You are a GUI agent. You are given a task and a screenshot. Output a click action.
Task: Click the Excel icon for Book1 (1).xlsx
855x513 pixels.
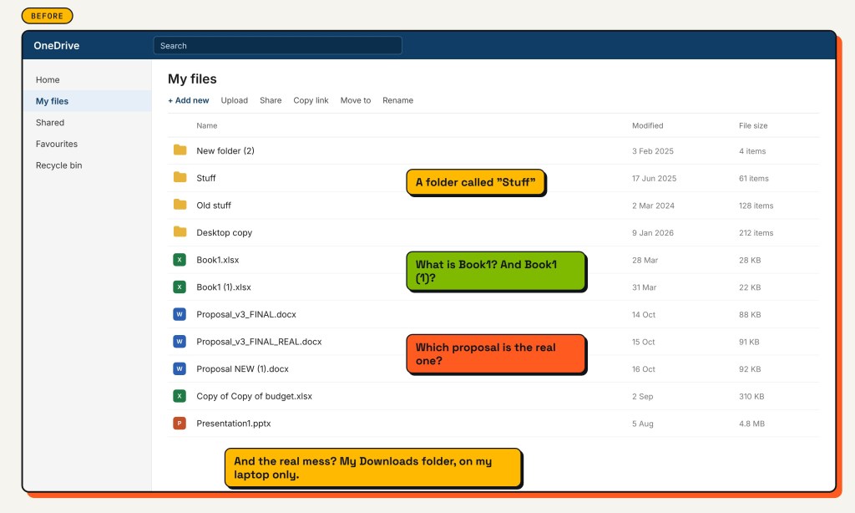coord(180,287)
